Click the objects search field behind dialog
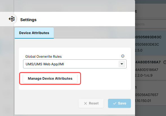166x116 pixels. [151, 24]
